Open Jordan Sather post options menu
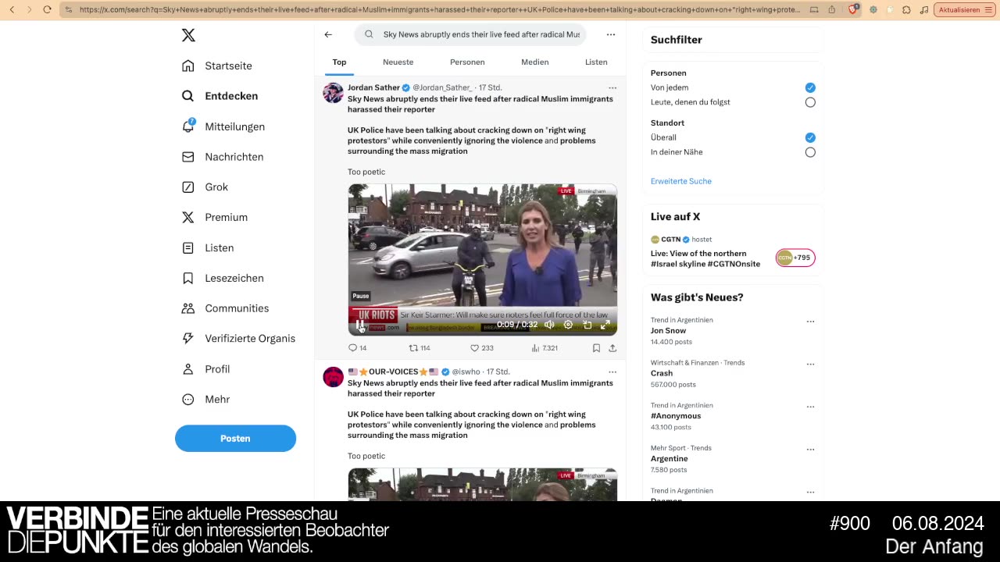This screenshot has height=562, width=1000. tap(612, 87)
